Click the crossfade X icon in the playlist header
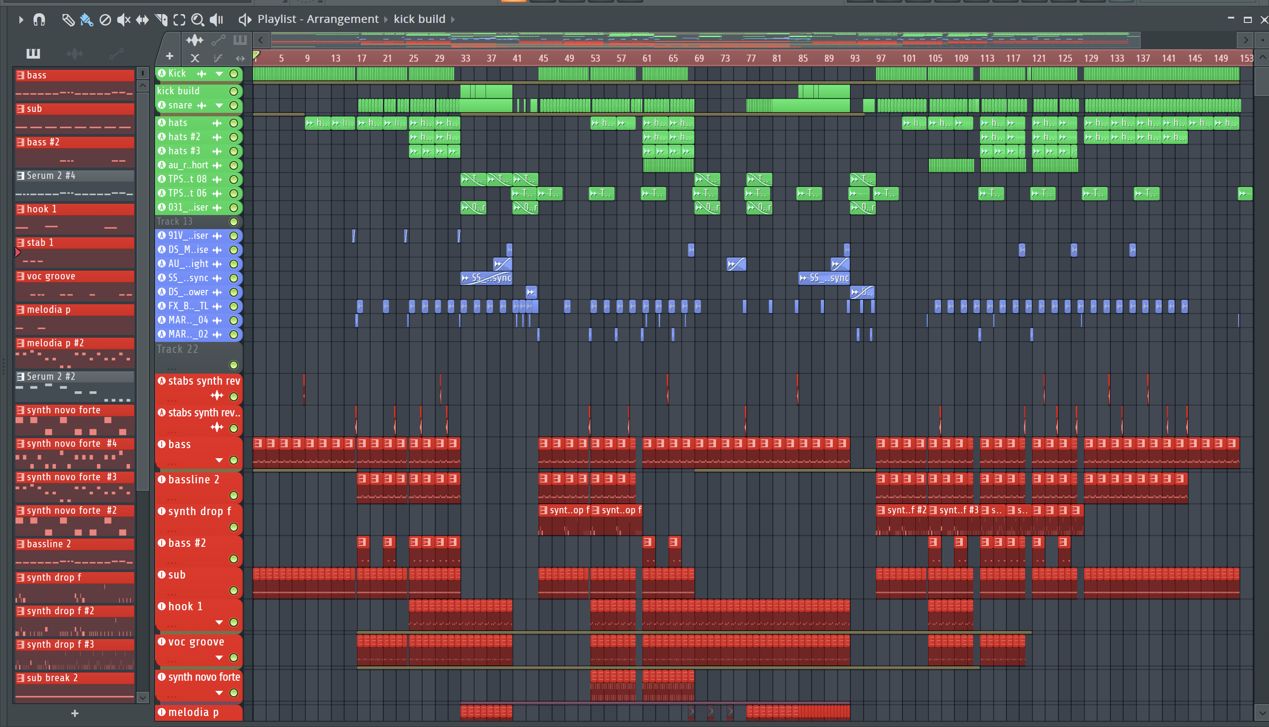 [195, 59]
